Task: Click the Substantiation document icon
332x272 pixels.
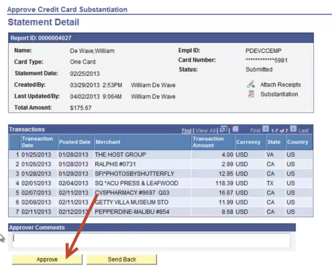Action: tap(251, 95)
